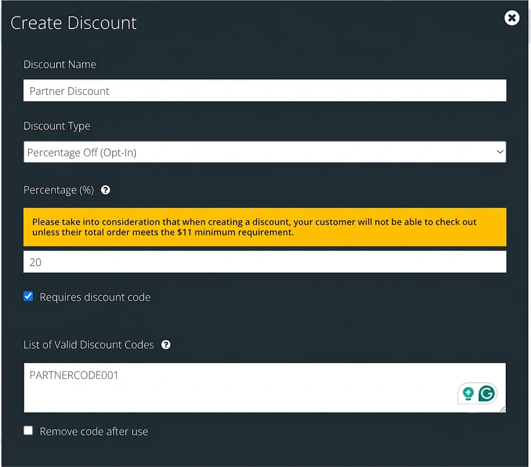Enable the Remove code after use checkbox

(28, 431)
